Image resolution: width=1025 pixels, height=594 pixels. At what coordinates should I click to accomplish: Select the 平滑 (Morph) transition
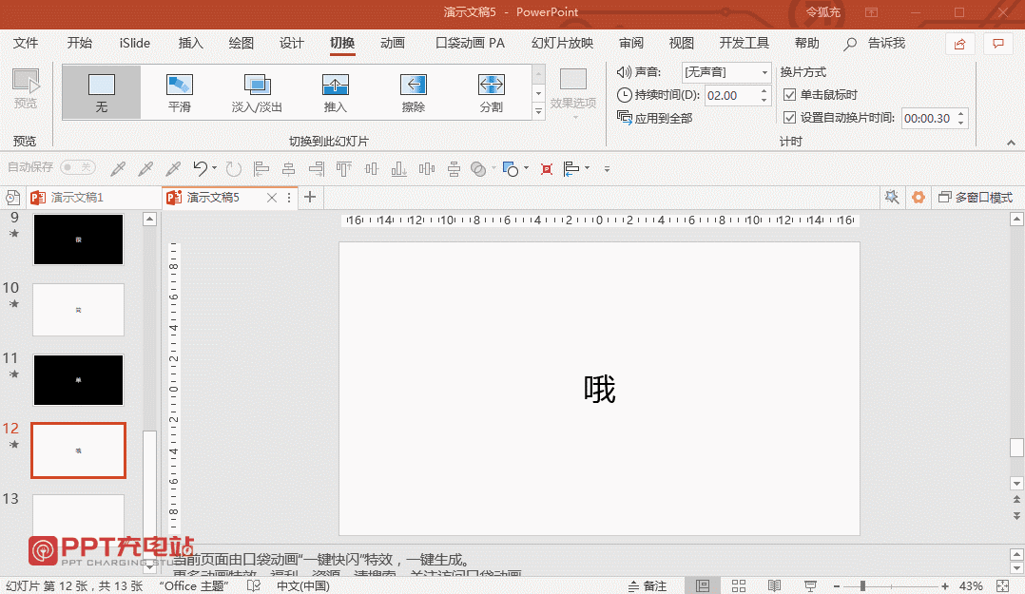point(179,93)
